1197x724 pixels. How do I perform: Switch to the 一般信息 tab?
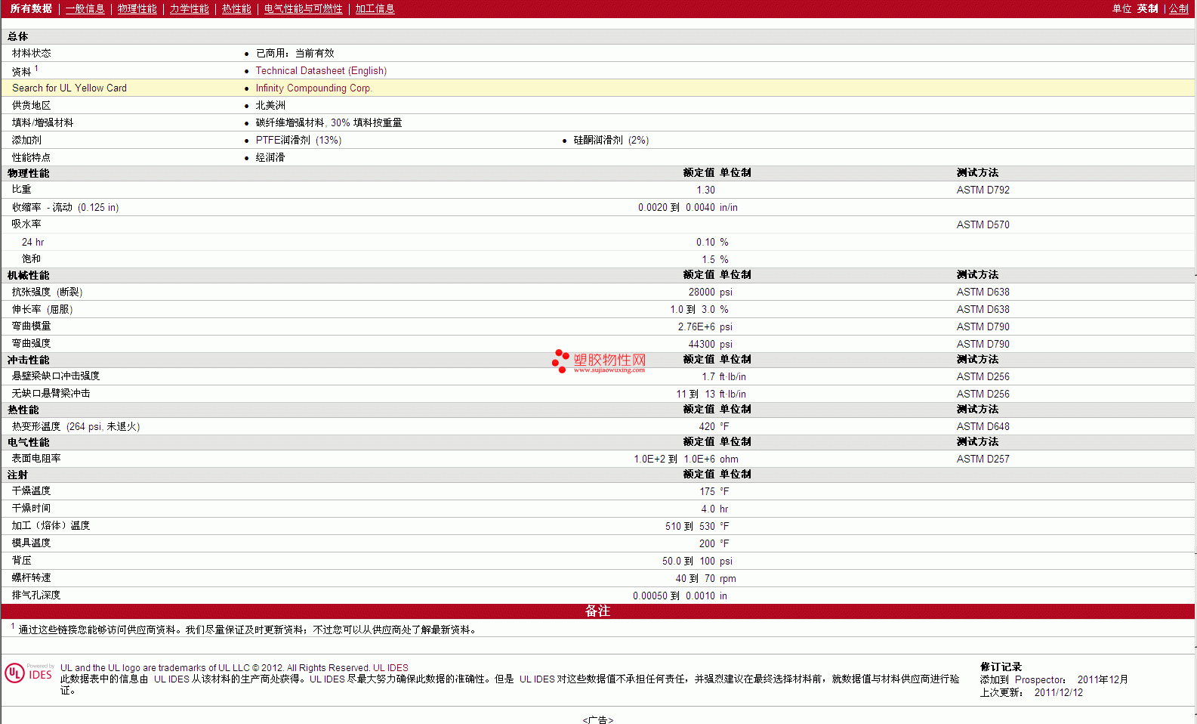click(85, 8)
